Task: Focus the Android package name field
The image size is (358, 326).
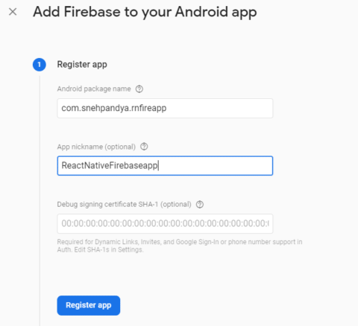Action: click(x=165, y=108)
